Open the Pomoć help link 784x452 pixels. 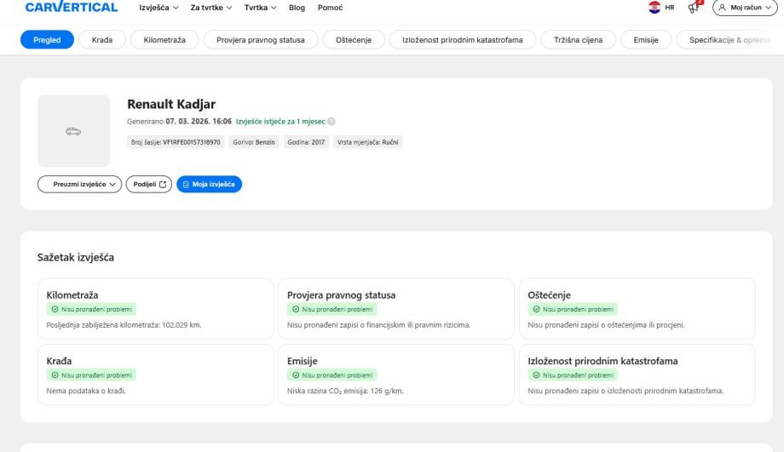coord(330,8)
